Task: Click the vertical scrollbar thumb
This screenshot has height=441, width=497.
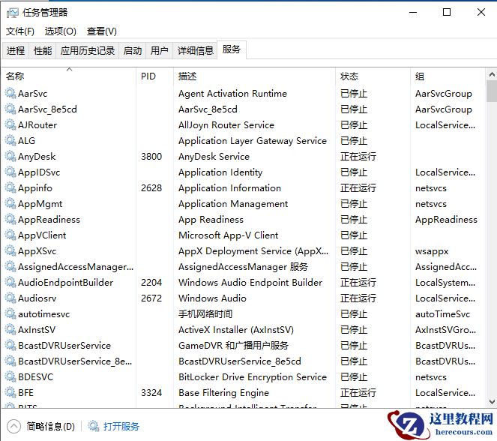Action: [492, 91]
